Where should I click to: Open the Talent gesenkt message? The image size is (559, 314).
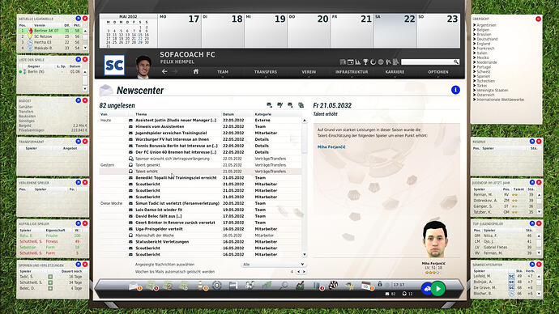[x=147, y=165]
